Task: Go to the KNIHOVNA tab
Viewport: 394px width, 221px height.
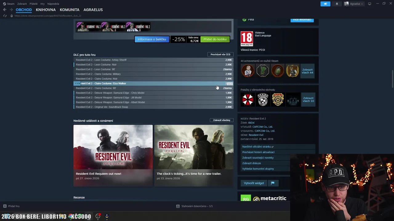Action: click(x=46, y=10)
